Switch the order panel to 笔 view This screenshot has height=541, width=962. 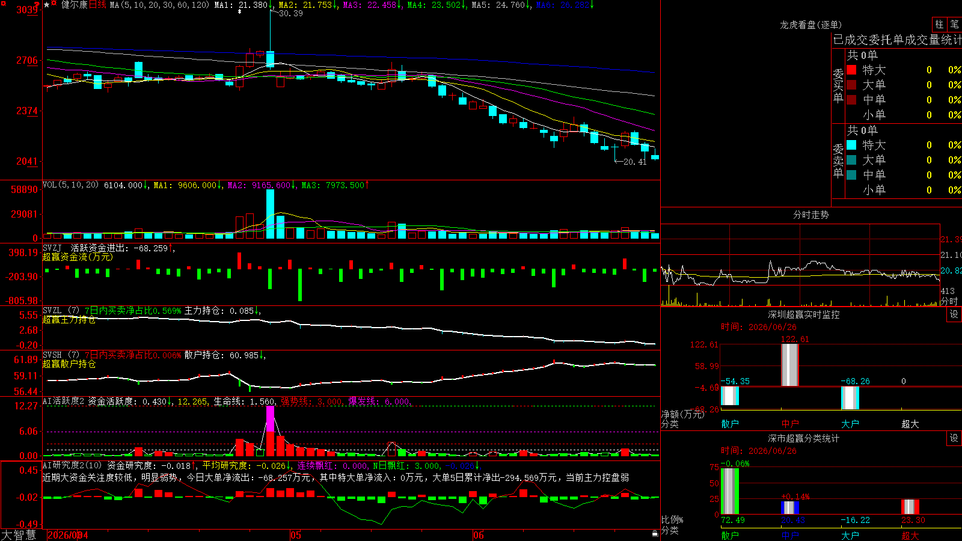pos(955,24)
